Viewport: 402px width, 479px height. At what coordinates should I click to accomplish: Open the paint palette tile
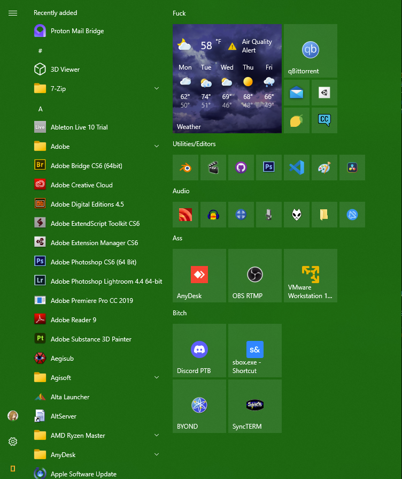point(324,168)
